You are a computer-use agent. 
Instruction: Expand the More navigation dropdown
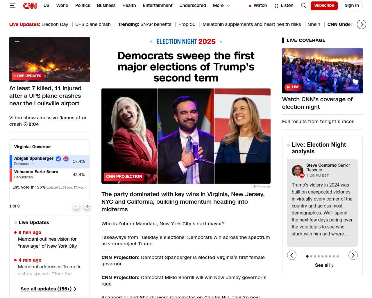(221, 6)
